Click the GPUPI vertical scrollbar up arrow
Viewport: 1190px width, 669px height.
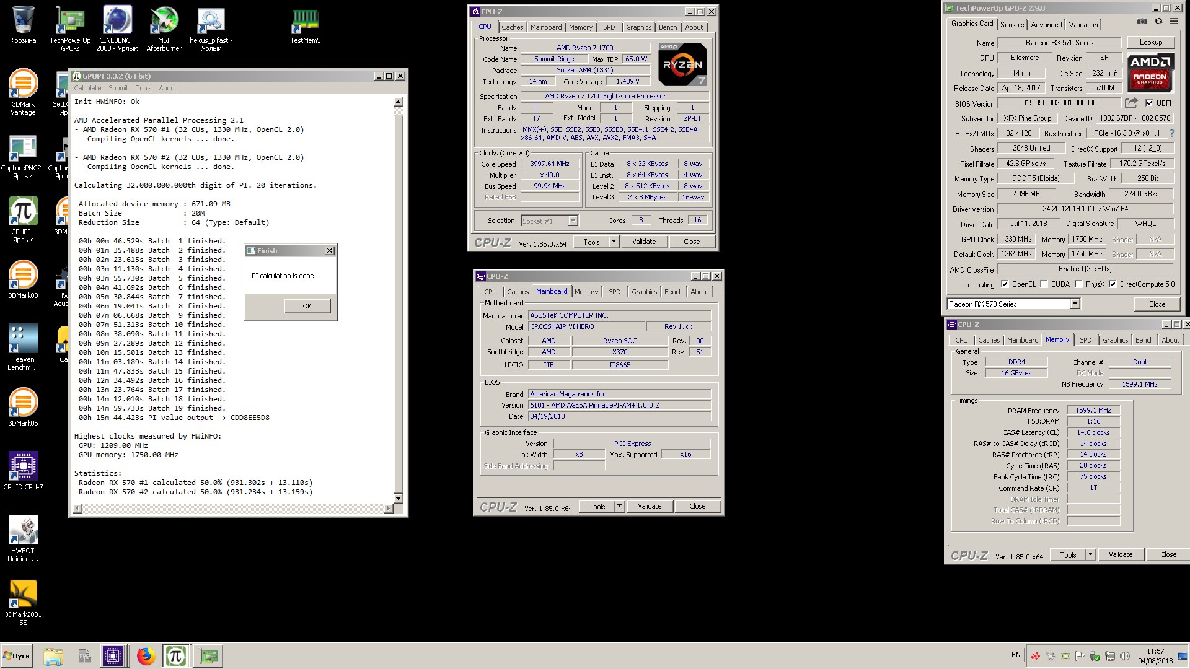(x=398, y=102)
